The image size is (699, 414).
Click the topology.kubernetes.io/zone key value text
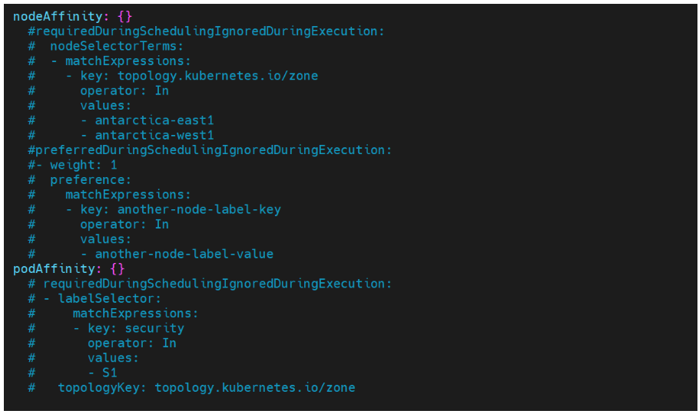[217, 76]
